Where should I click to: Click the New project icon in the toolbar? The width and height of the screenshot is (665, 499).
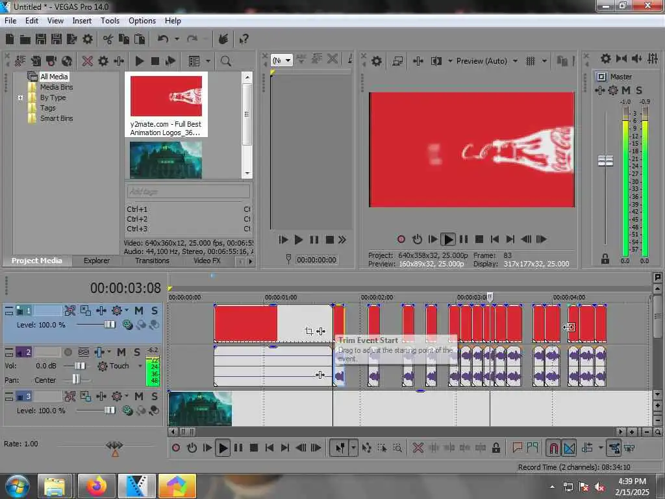10,40
